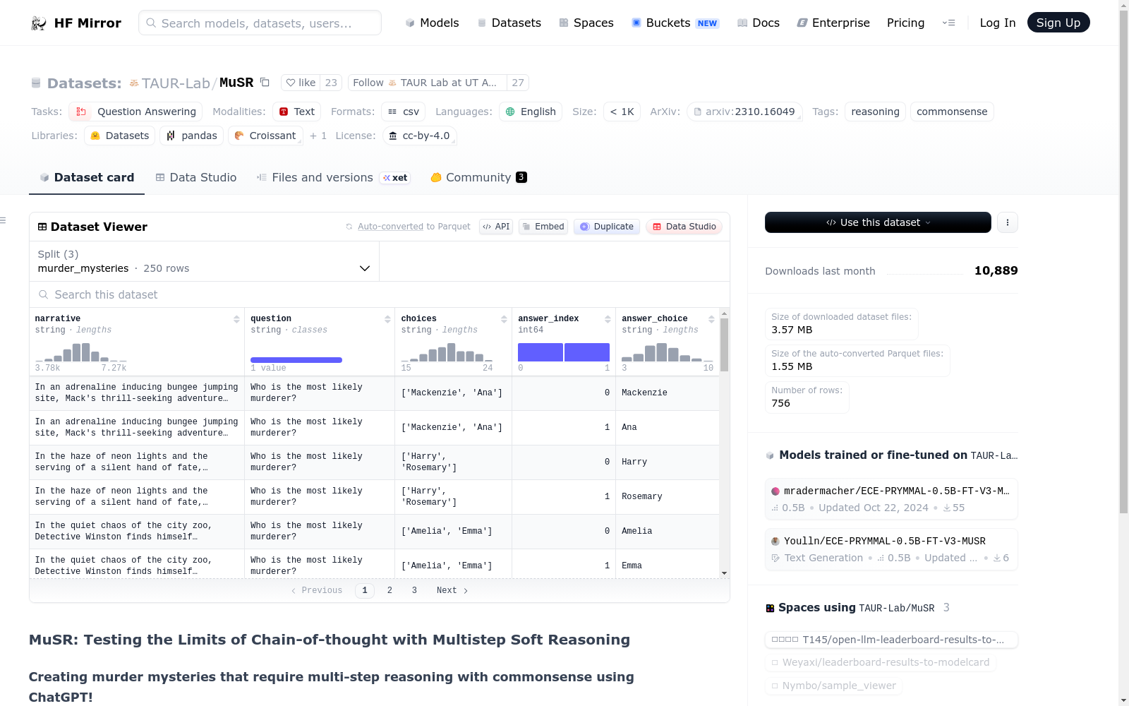Follow TAUR Lab at UT Austin
This screenshot has height=706, width=1129.
click(427, 83)
